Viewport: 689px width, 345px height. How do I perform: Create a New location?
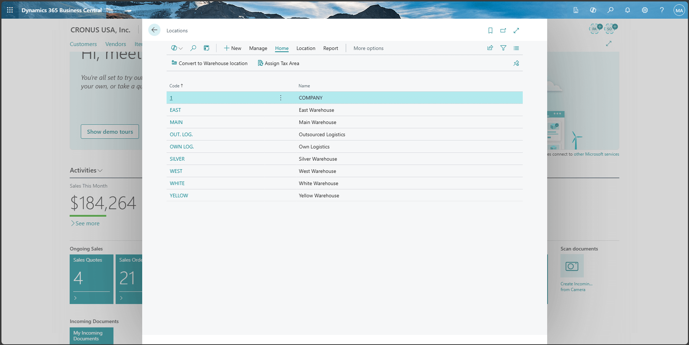tap(233, 48)
